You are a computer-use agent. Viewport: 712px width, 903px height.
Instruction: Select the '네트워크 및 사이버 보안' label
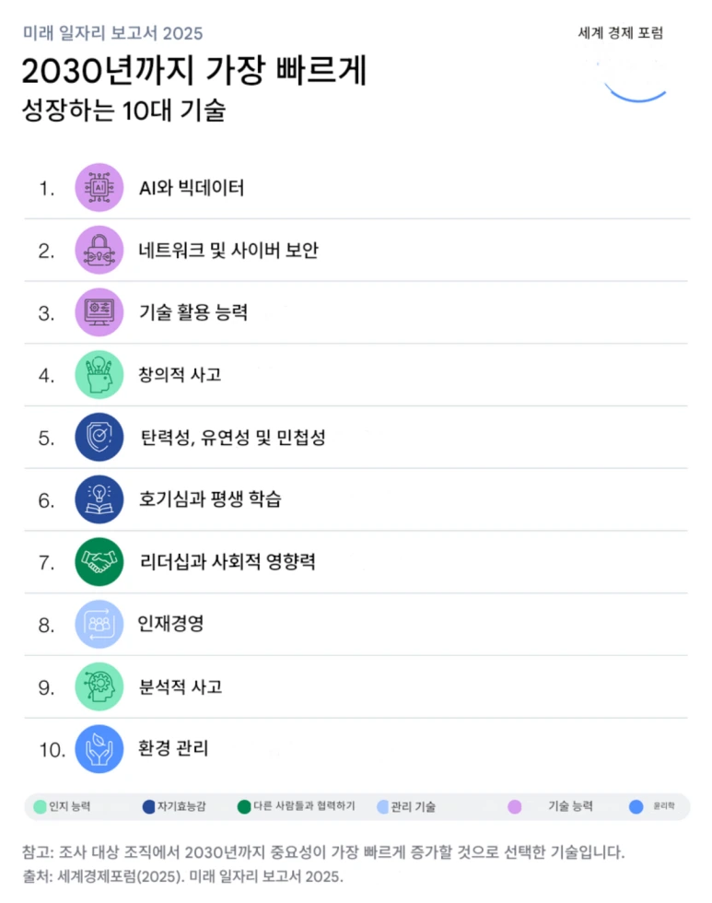[228, 250]
